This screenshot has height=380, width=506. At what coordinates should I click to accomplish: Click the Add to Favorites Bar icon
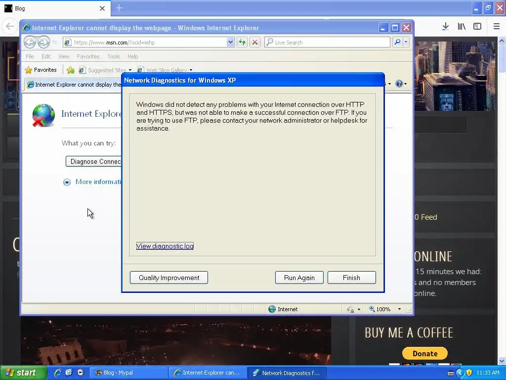[71, 70]
